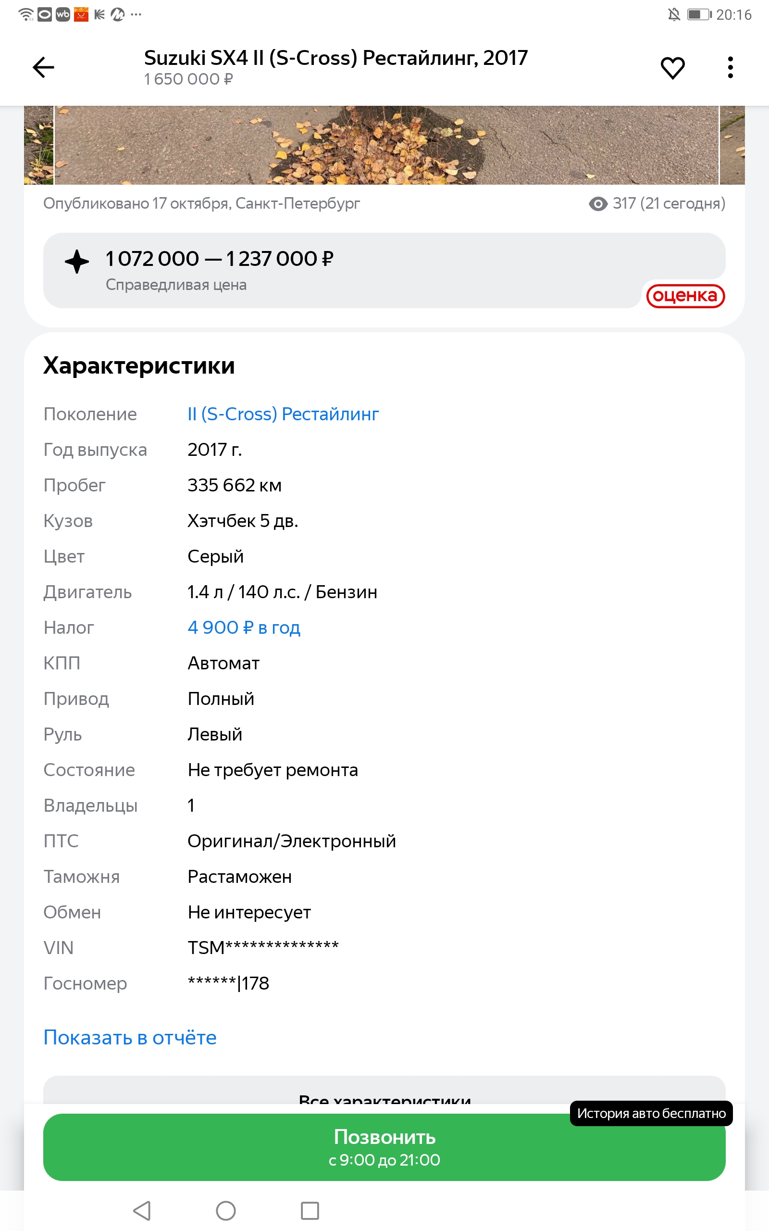
Task: Tap the История авто бесплатно tooltip
Action: point(651,1114)
